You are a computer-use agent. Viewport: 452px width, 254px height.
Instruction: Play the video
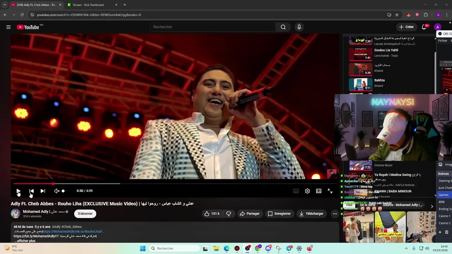[18, 191]
